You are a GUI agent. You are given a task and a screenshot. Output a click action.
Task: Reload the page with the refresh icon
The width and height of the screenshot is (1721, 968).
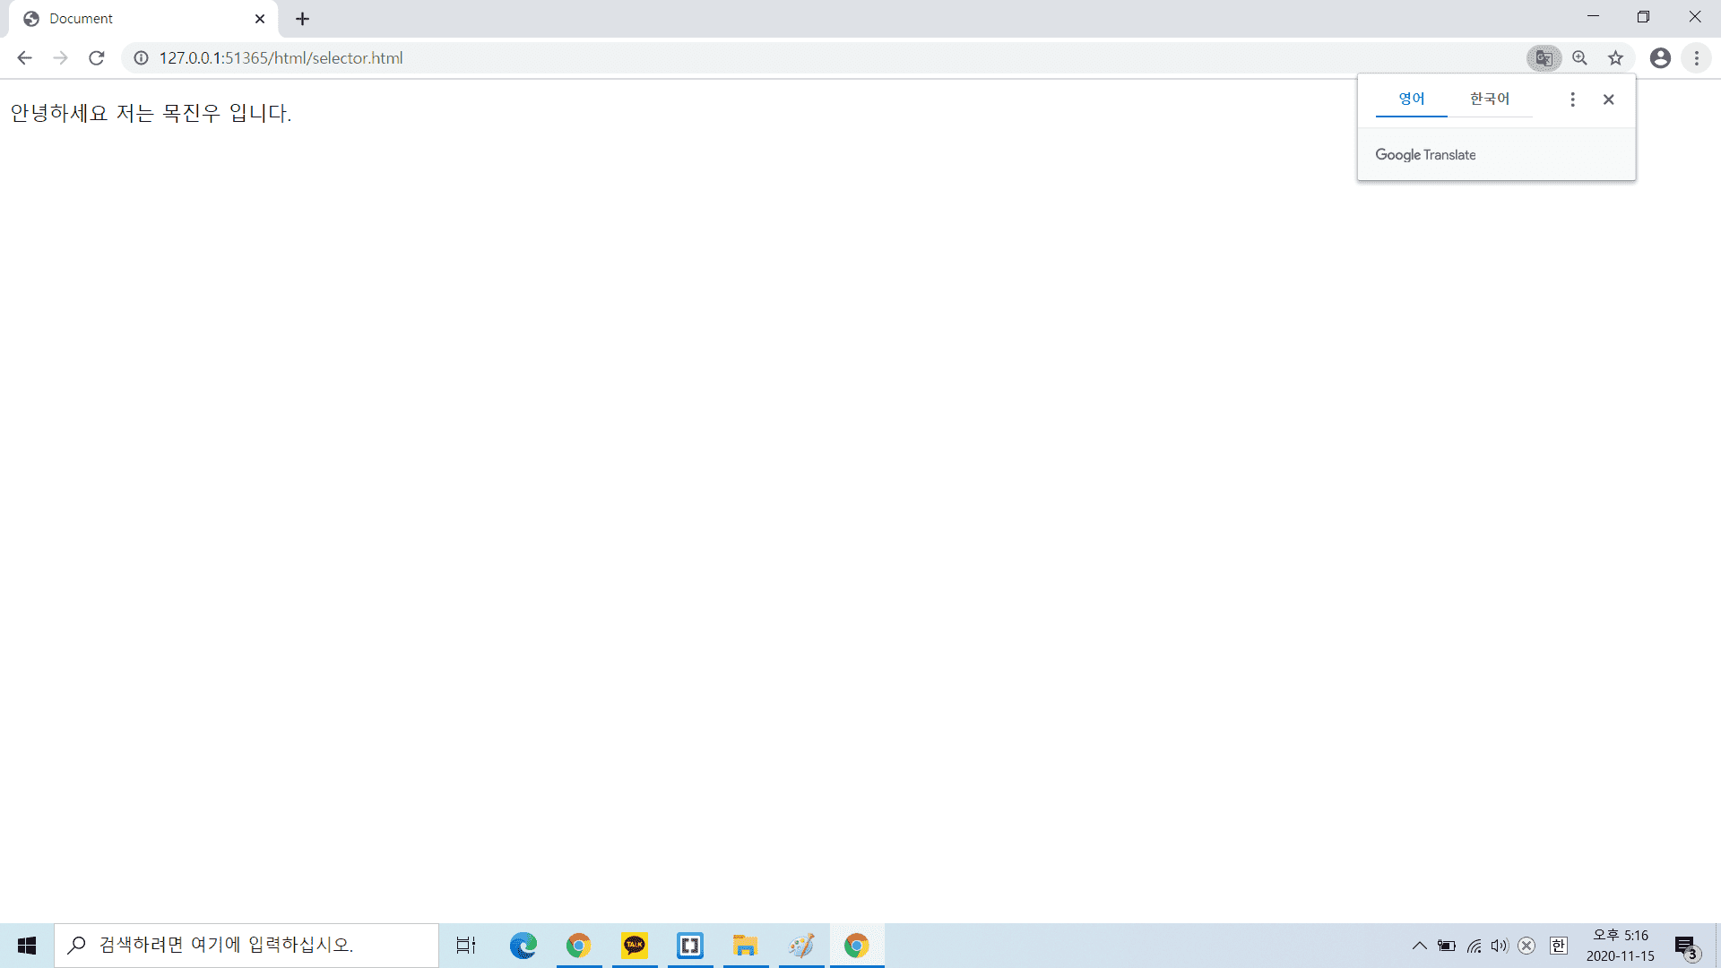(97, 58)
